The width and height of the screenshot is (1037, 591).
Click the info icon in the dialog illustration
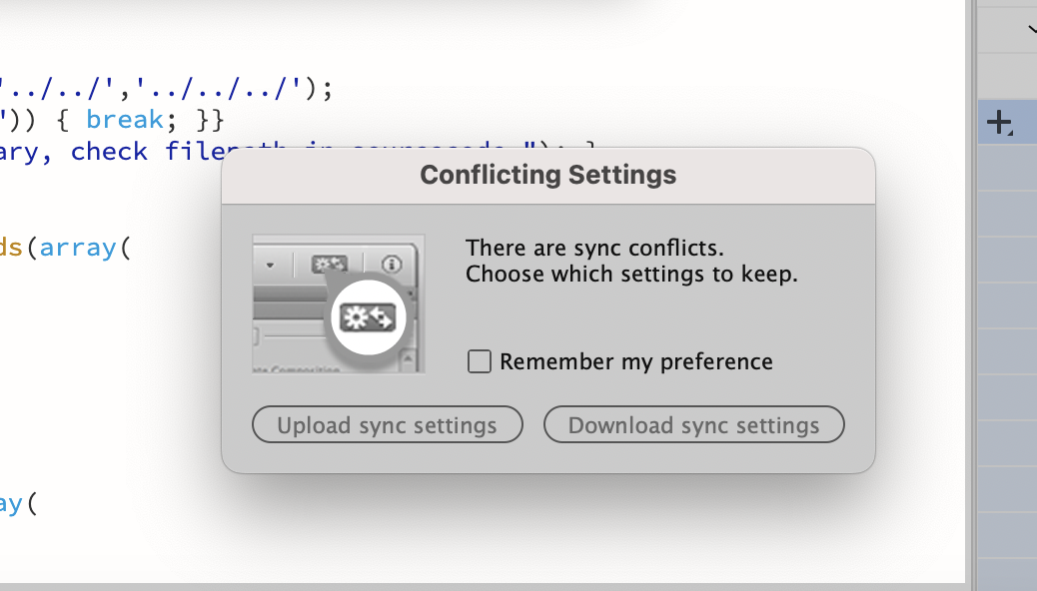pos(390,263)
